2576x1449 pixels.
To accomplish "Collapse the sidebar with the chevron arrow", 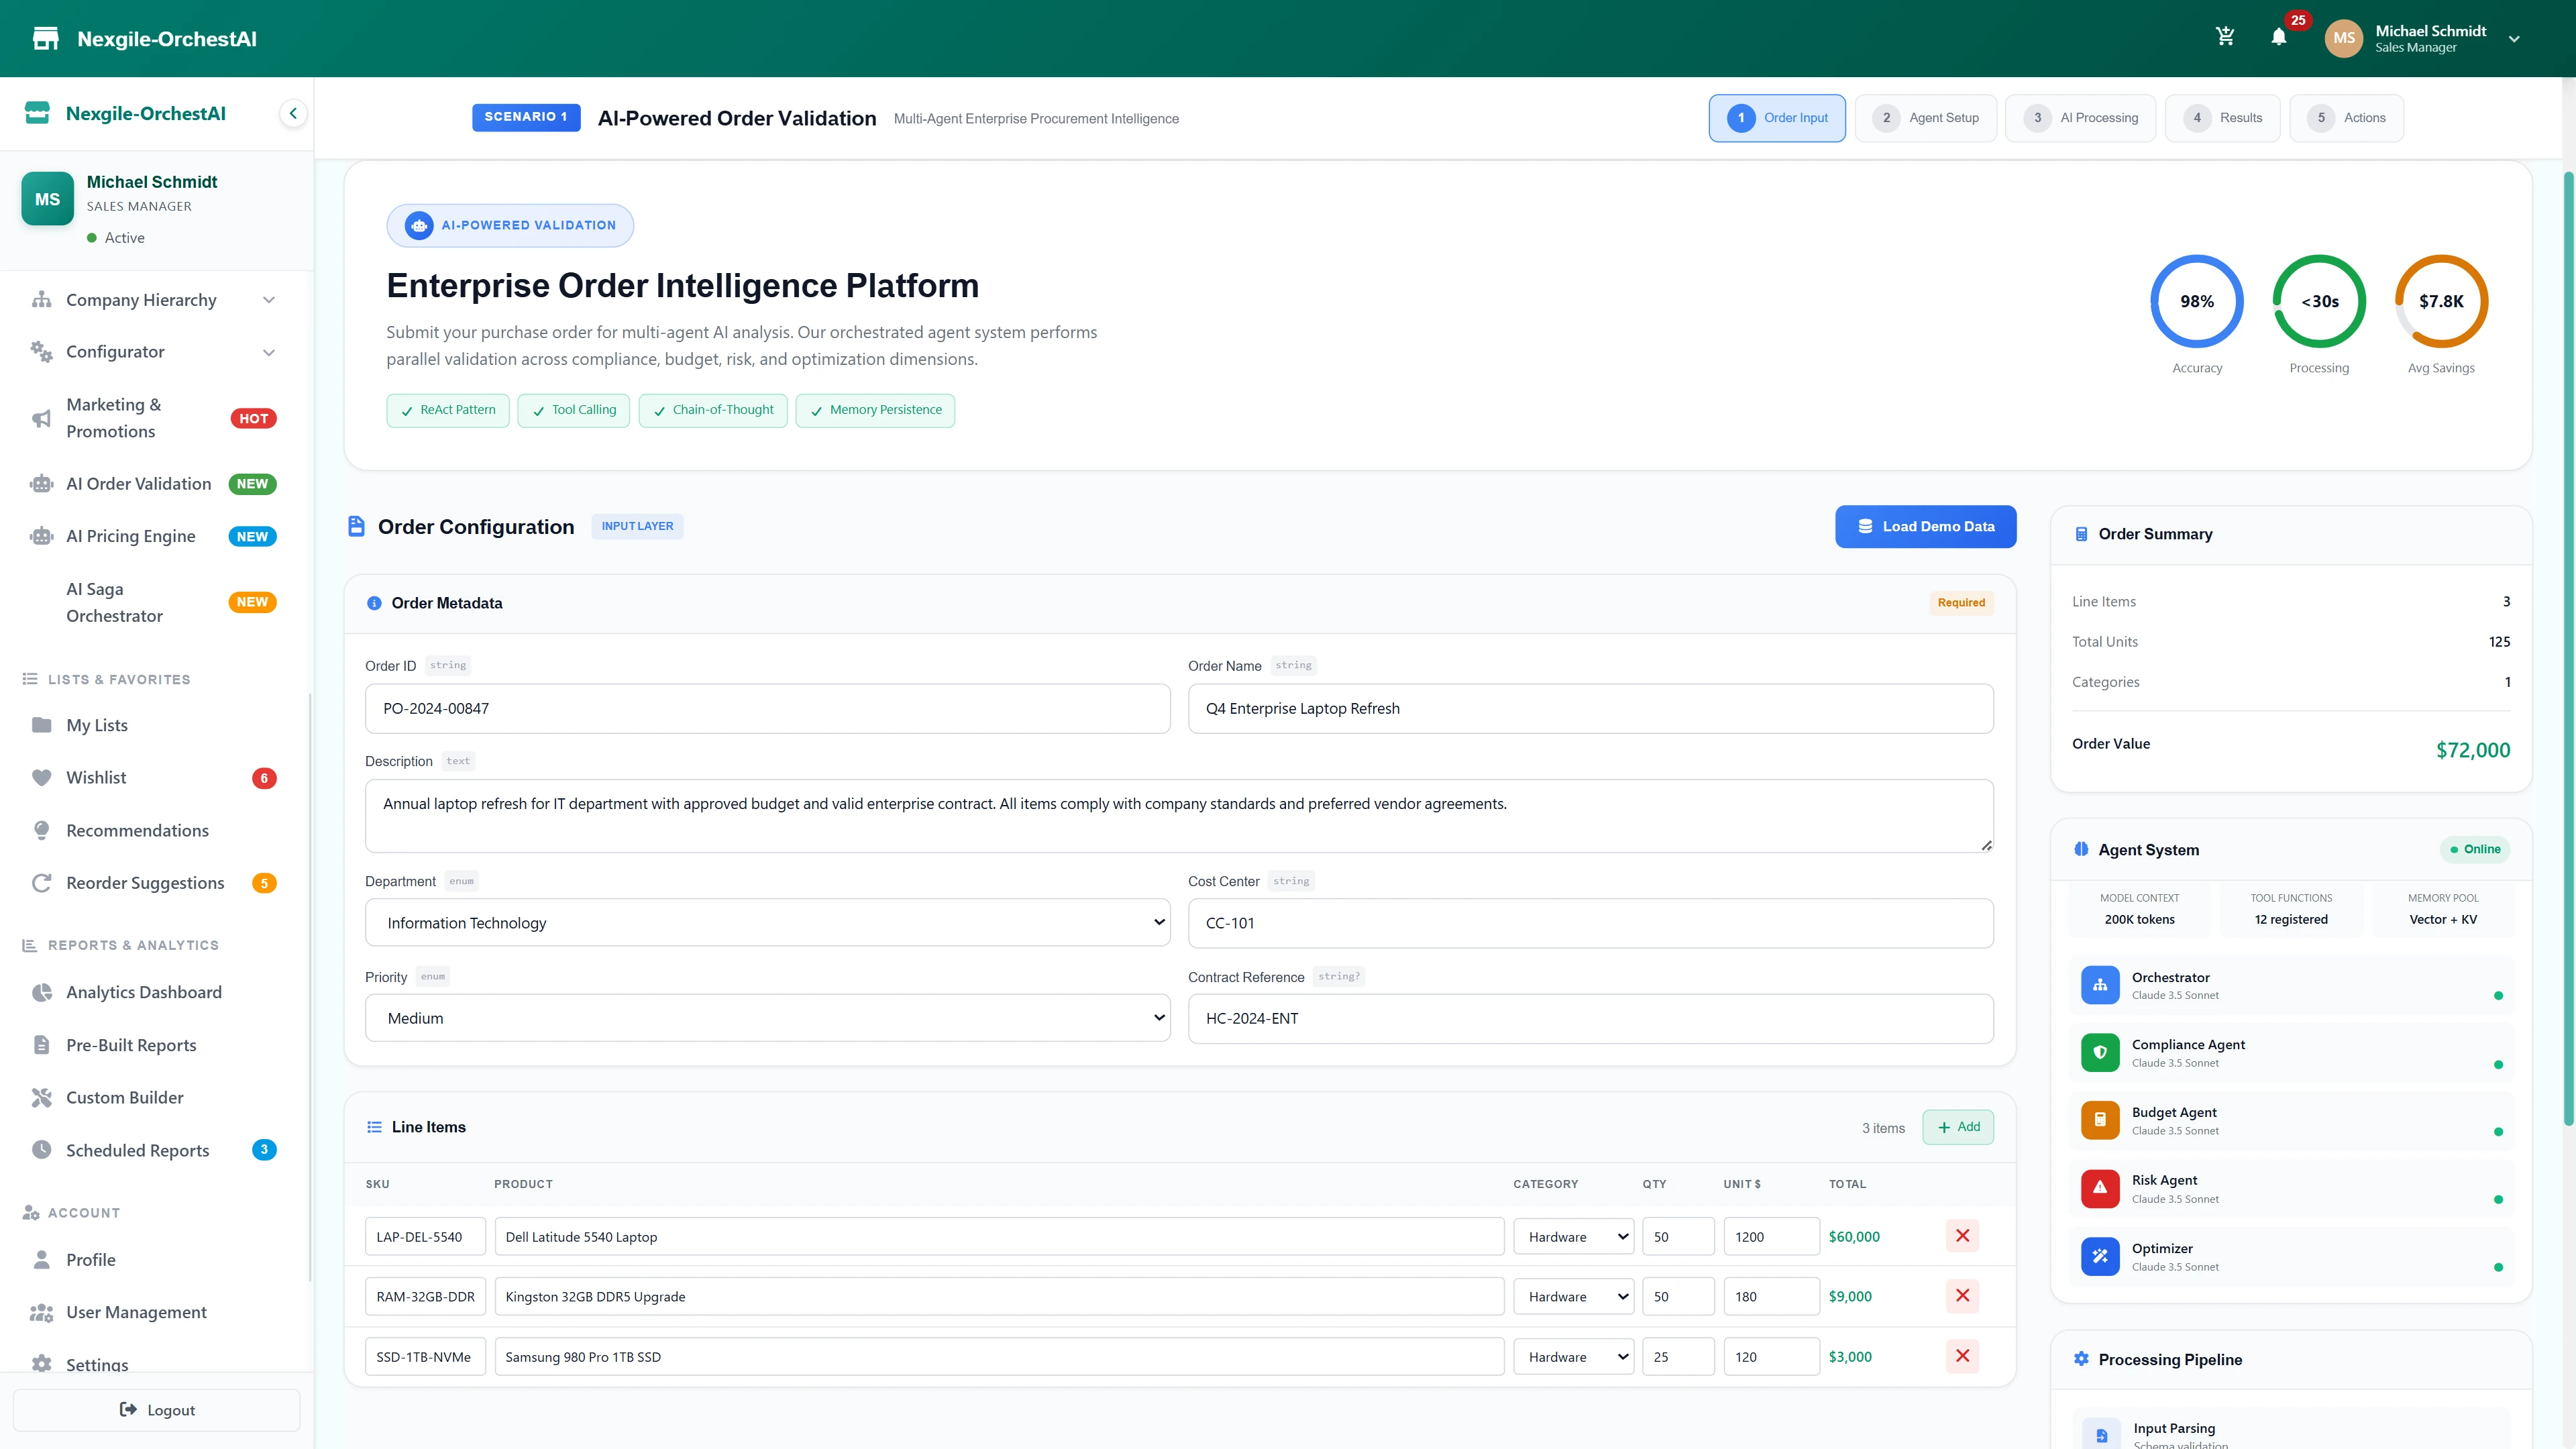I will pos(293,113).
